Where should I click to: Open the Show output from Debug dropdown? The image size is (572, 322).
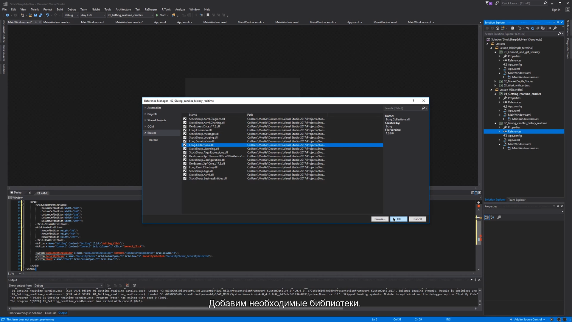tap(69, 286)
